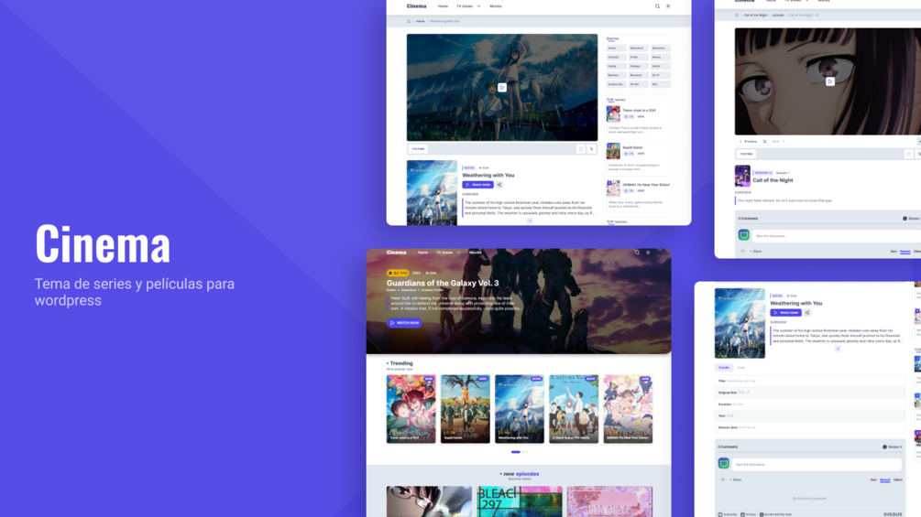Screen dimensions: 921x517
Task: Open Weathering with You poster in Trending row
Action: (520, 409)
